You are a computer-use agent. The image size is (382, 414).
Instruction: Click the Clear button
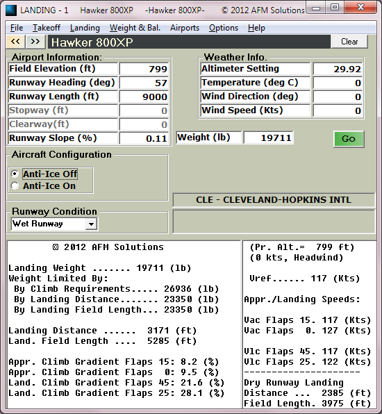click(349, 42)
